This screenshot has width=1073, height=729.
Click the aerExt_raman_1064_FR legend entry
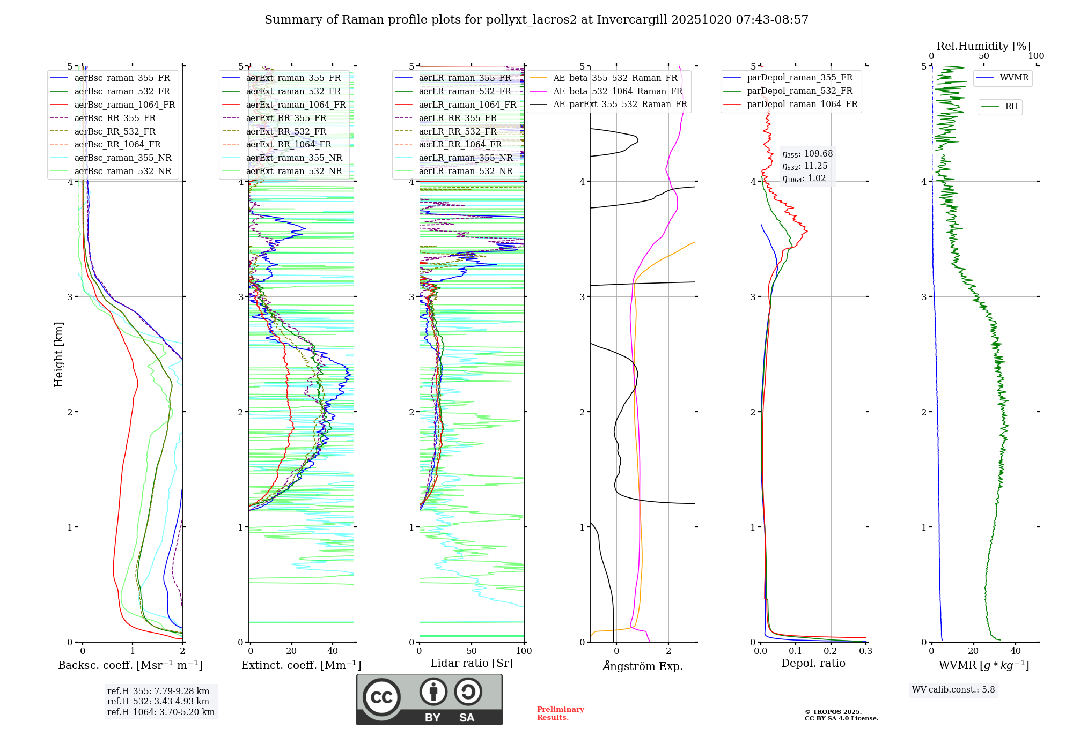296,105
